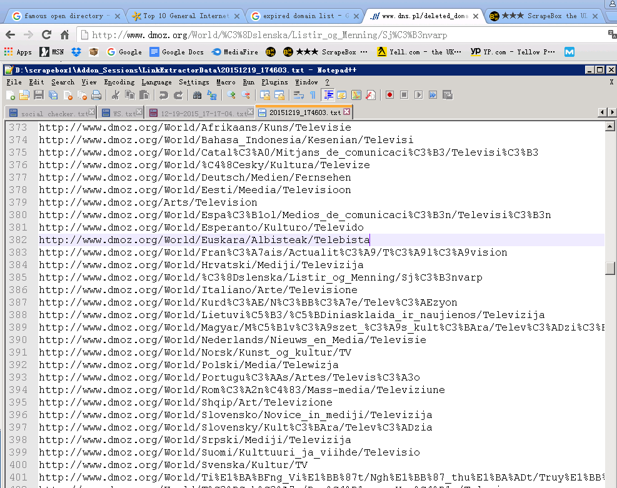Switch to the expired domain list browser tab
This screenshot has width=617, height=488.
[x=305, y=16]
